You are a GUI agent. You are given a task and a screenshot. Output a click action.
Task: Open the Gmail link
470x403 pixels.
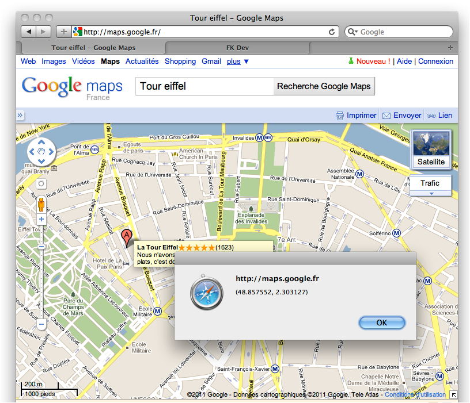click(211, 62)
